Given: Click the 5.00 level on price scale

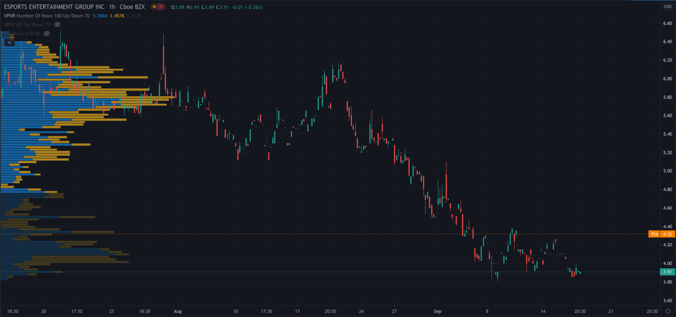Looking at the screenshot, I should [x=667, y=171].
